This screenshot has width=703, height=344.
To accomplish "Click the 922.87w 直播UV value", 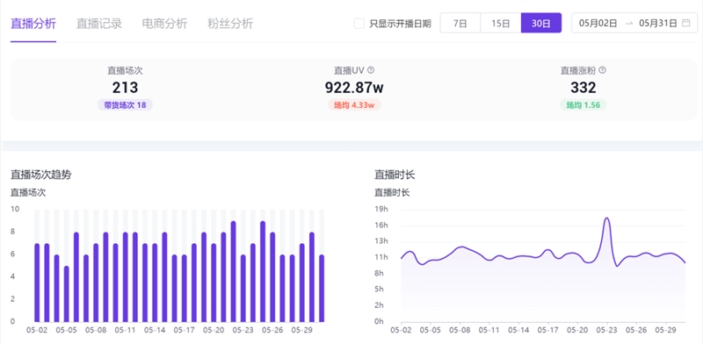I will click(354, 88).
